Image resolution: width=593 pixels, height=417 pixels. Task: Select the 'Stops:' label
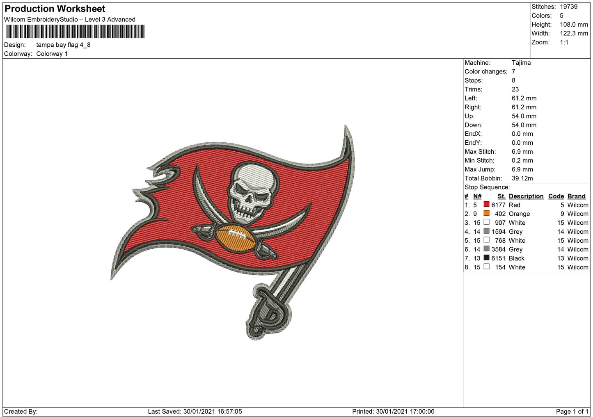474,80
